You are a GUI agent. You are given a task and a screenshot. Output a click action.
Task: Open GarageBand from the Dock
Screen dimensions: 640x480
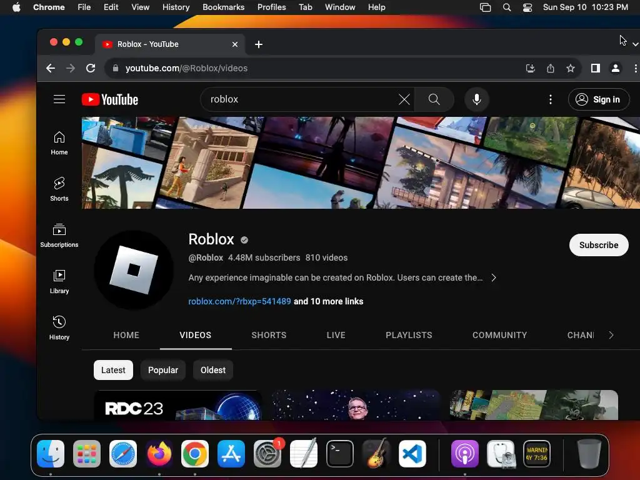pos(376,454)
